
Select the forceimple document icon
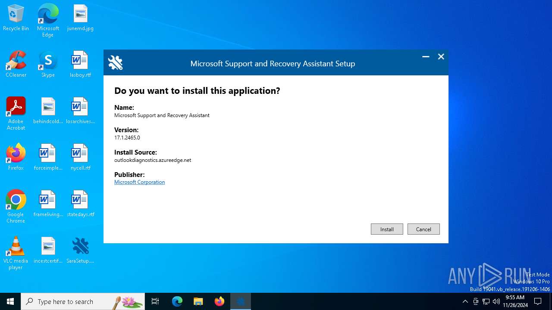pyautogui.click(x=48, y=158)
